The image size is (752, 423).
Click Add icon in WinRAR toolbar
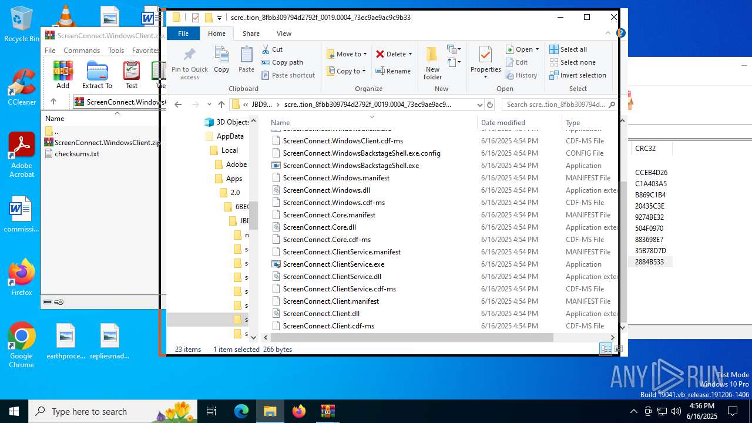pos(63,75)
